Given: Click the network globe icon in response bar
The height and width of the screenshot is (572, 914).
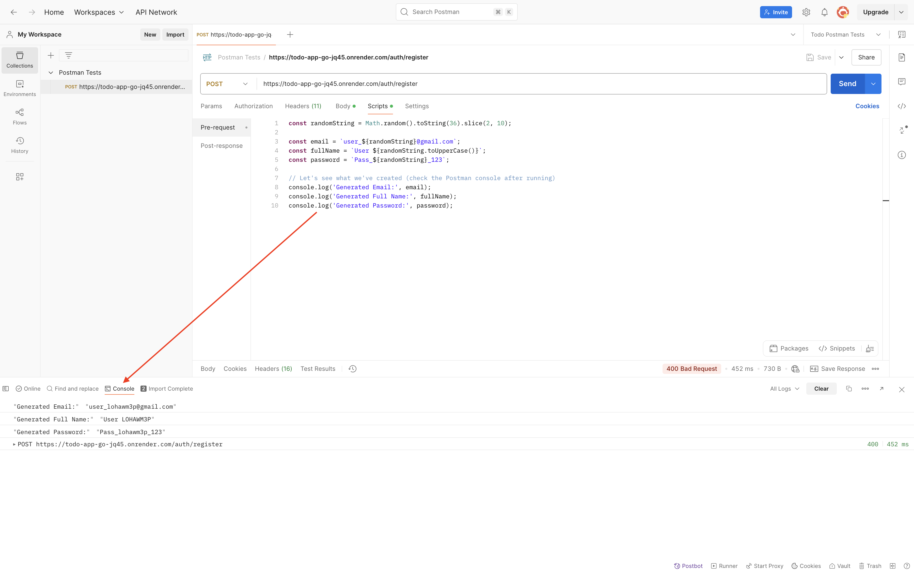Looking at the screenshot, I should coord(795,369).
